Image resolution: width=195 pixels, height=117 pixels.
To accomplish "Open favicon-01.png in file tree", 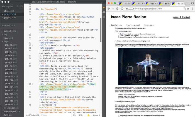I will pyautogui.click(x=10, y=31).
